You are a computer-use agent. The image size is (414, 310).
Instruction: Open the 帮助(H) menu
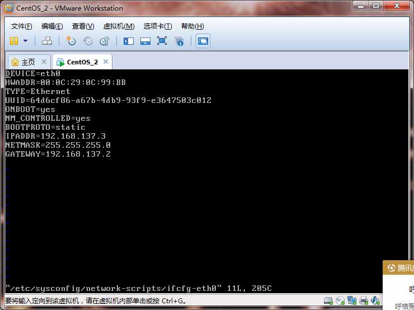click(x=192, y=26)
